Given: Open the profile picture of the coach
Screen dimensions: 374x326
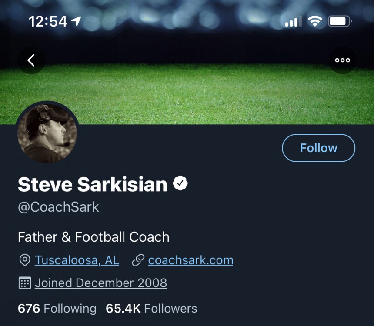Looking at the screenshot, I should pos(47,133).
